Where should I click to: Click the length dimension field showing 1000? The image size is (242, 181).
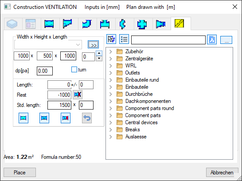[68, 56]
